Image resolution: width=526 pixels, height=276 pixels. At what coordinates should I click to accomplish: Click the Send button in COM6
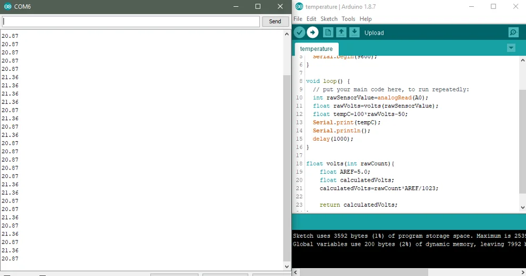click(275, 22)
